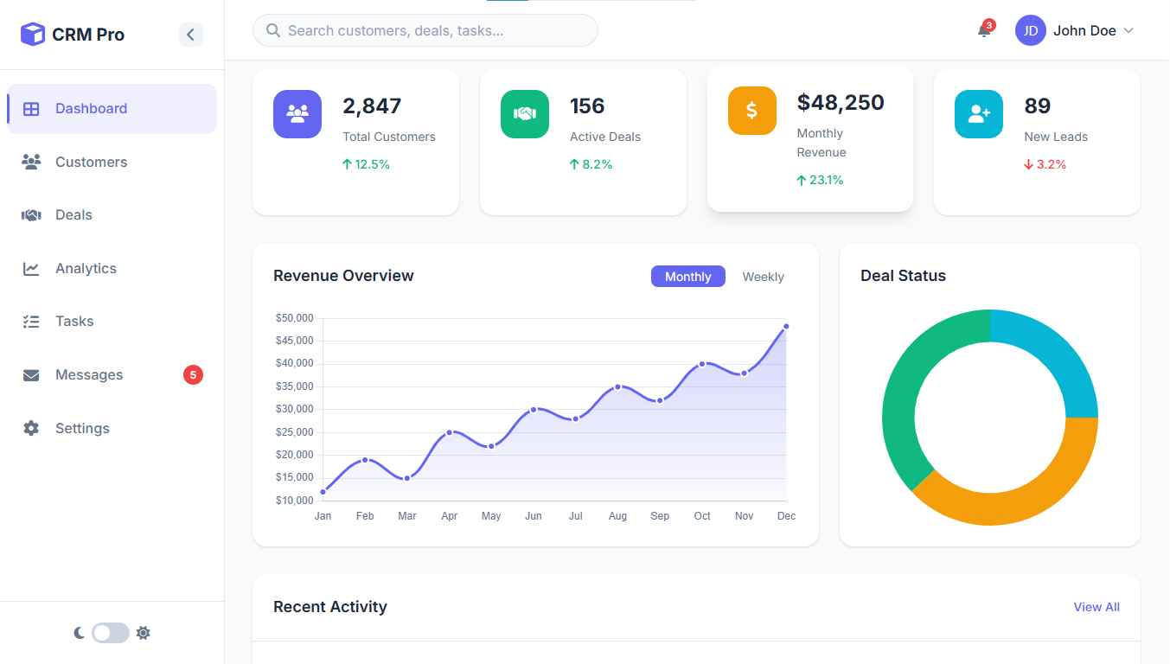Open the Deals handshake icon
This screenshot has width=1170, height=664.
31,214
